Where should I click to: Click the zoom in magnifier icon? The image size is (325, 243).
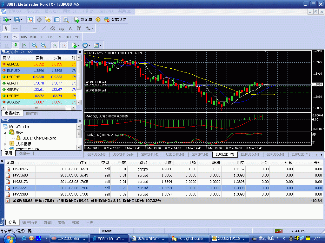35,45
